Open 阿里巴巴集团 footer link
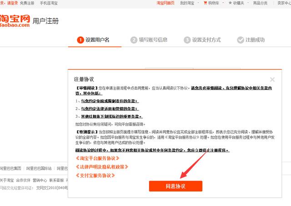The height and width of the screenshot is (206, 291). pyautogui.click(x=10, y=168)
